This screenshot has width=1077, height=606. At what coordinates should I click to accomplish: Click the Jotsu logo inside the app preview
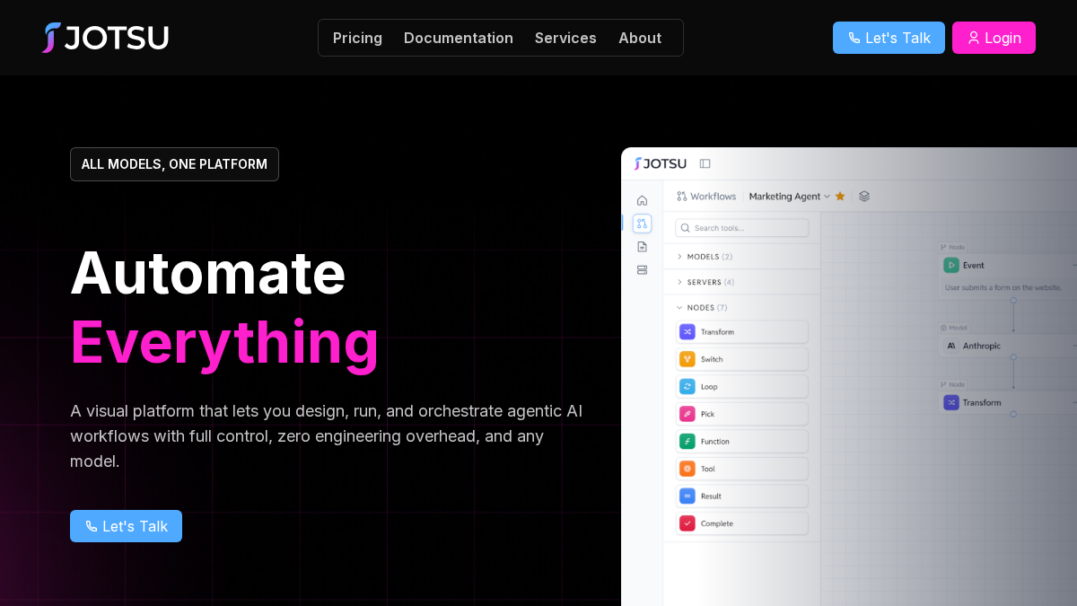coord(661,163)
